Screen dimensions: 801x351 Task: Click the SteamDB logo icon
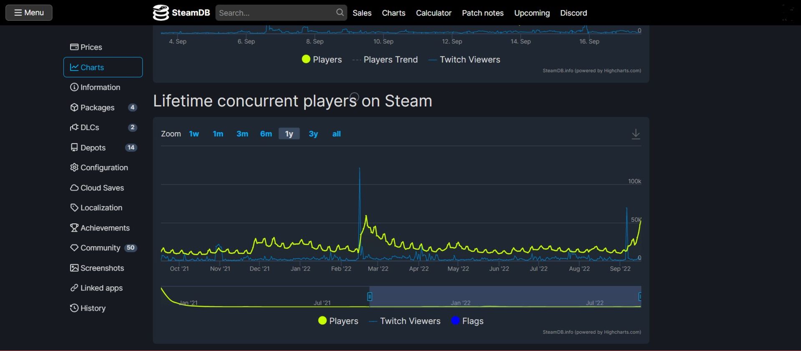161,13
